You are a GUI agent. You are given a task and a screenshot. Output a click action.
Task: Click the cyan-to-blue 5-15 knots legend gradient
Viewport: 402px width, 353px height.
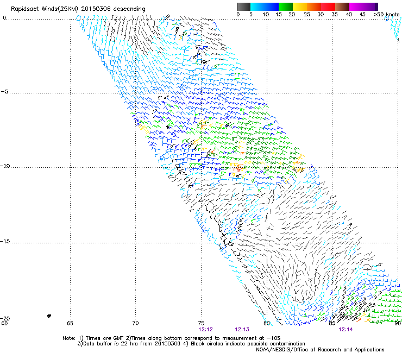click(x=265, y=7)
